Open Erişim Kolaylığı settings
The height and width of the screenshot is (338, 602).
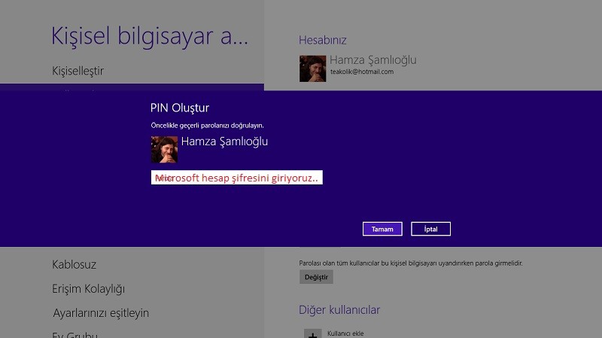pyautogui.click(x=88, y=289)
